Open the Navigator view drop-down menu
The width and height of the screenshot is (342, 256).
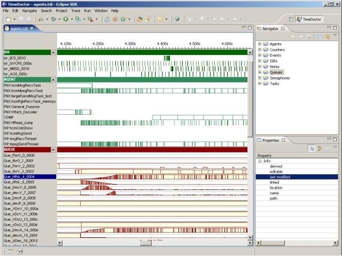point(335,36)
